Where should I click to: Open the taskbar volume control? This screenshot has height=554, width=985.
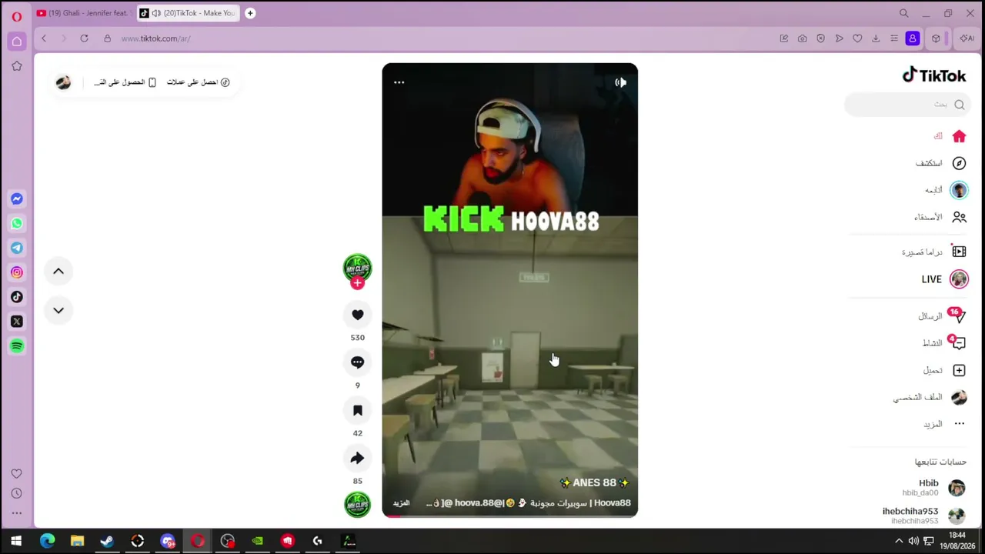913,541
